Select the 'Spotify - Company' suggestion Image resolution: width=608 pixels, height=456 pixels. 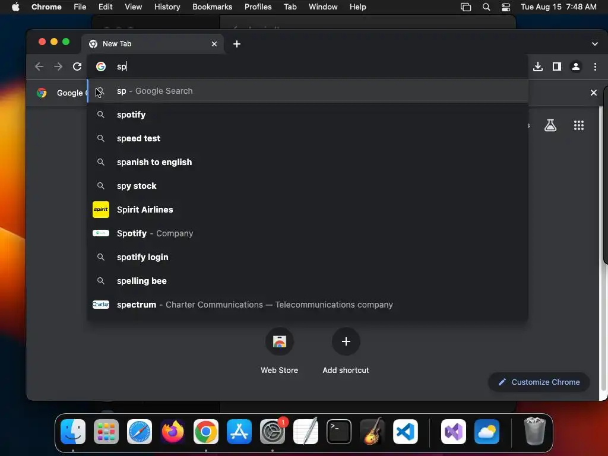(x=307, y=233)
